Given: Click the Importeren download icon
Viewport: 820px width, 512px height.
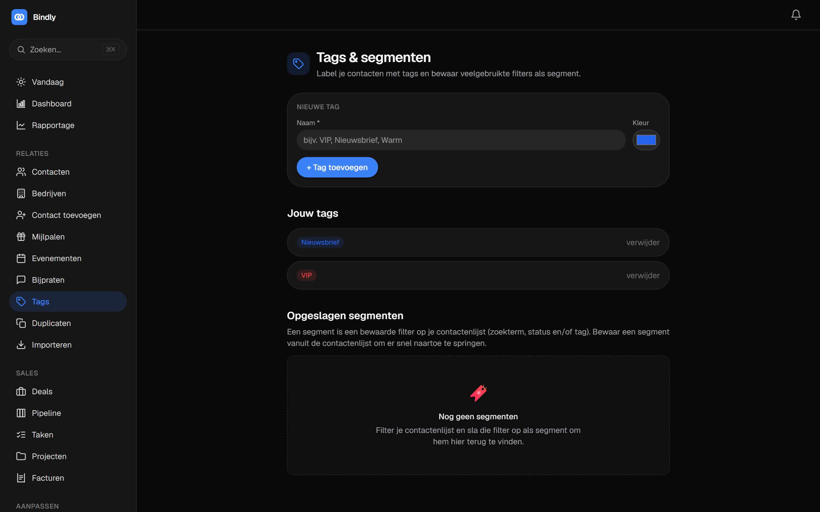Looking at the screenshot, I should tap(21, 345).
